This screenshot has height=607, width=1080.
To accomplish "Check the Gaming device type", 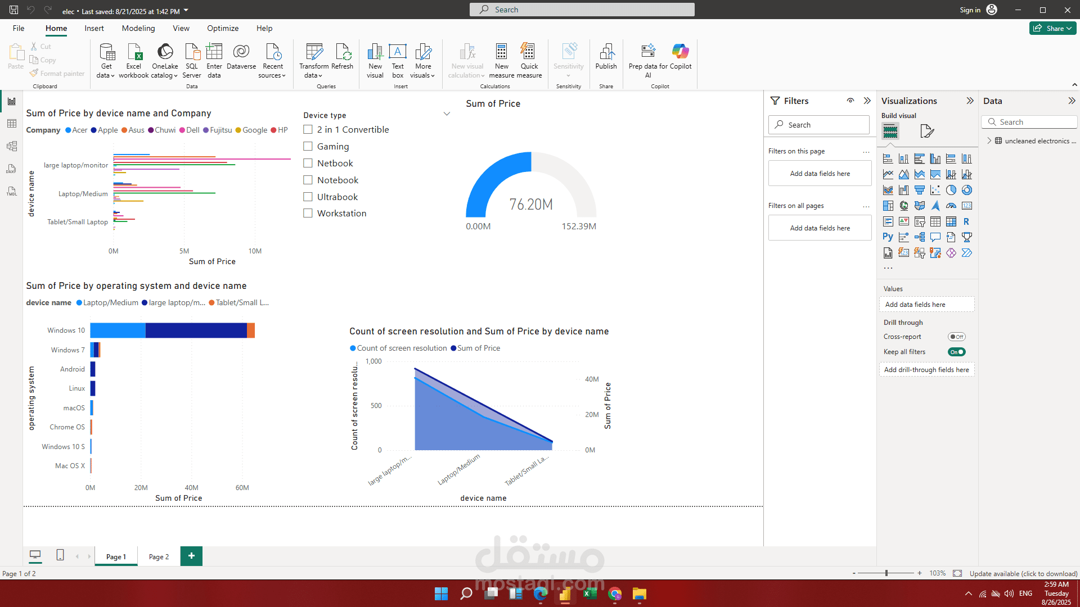I will click(308, 146).
